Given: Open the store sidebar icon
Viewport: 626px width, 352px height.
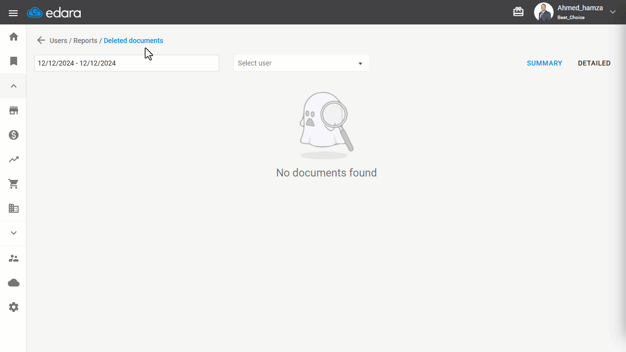Looking at the screenshot, I should pyautogui.click(x=14, y=110).
